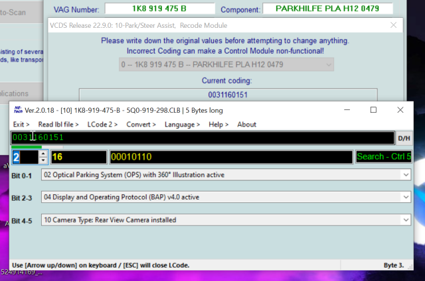Close the VCDS Recode Module dialog
Screen dimensions: 425x281
(394, 25)
